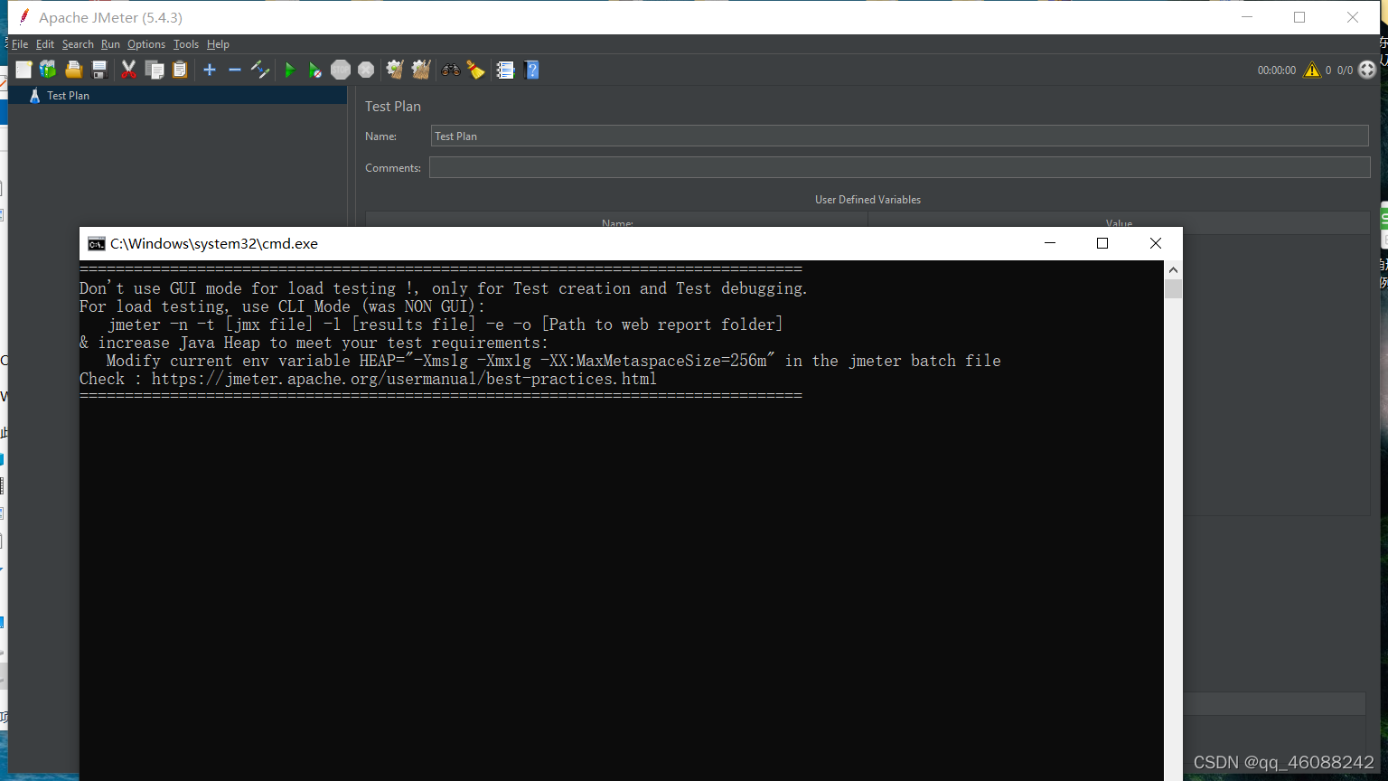Open the Help menu

click(218, 44)
